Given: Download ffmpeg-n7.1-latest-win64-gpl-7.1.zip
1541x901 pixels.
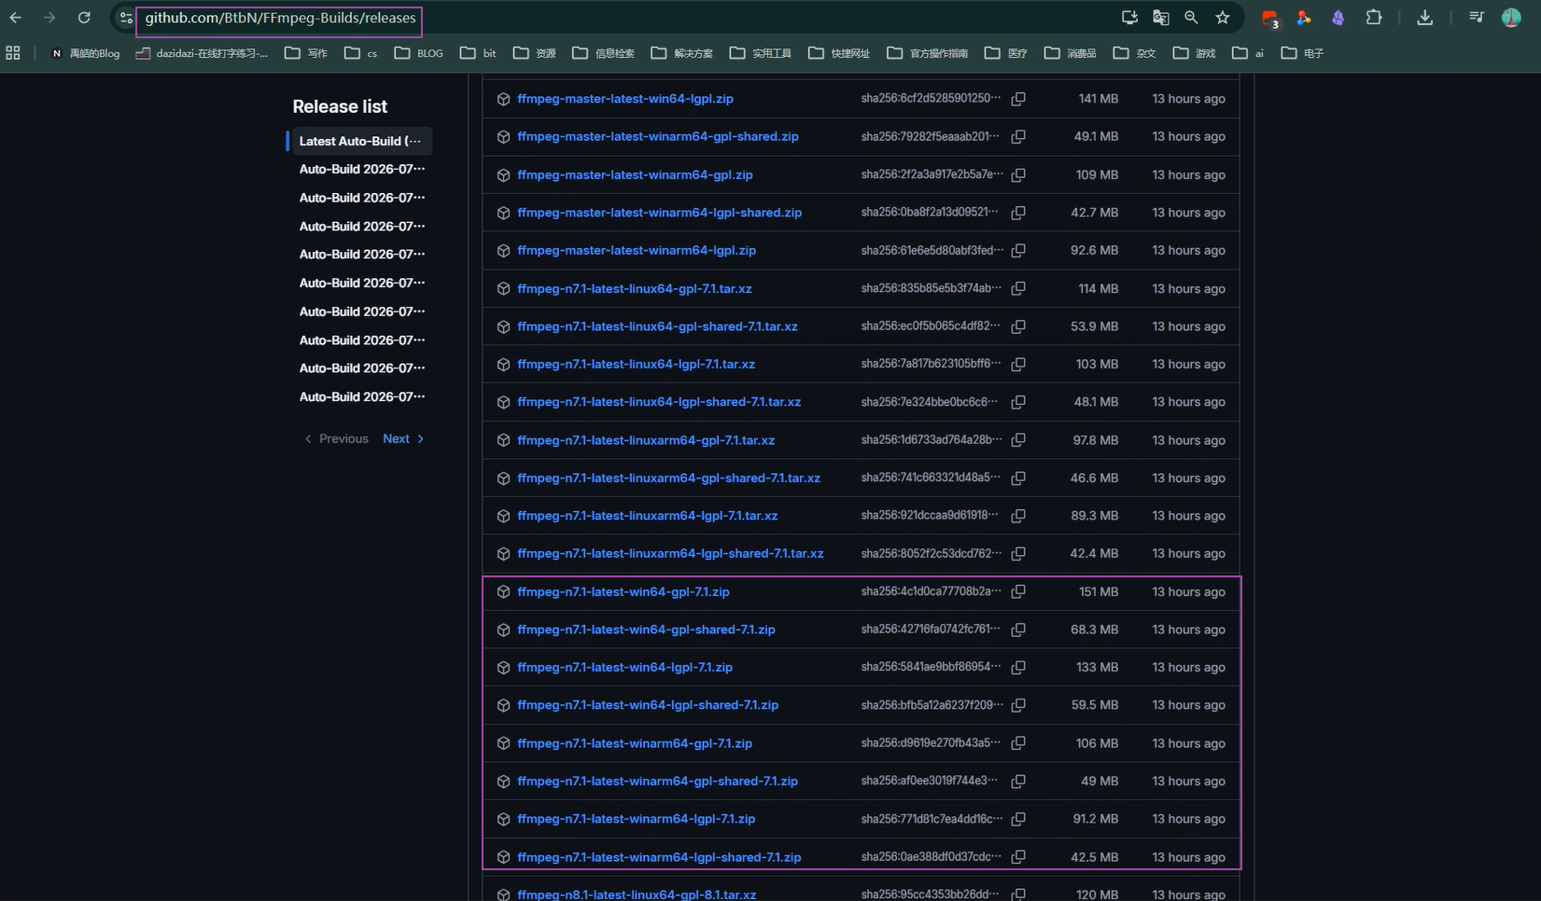Looking at the screenshot, I should click(x=623, y=591).
